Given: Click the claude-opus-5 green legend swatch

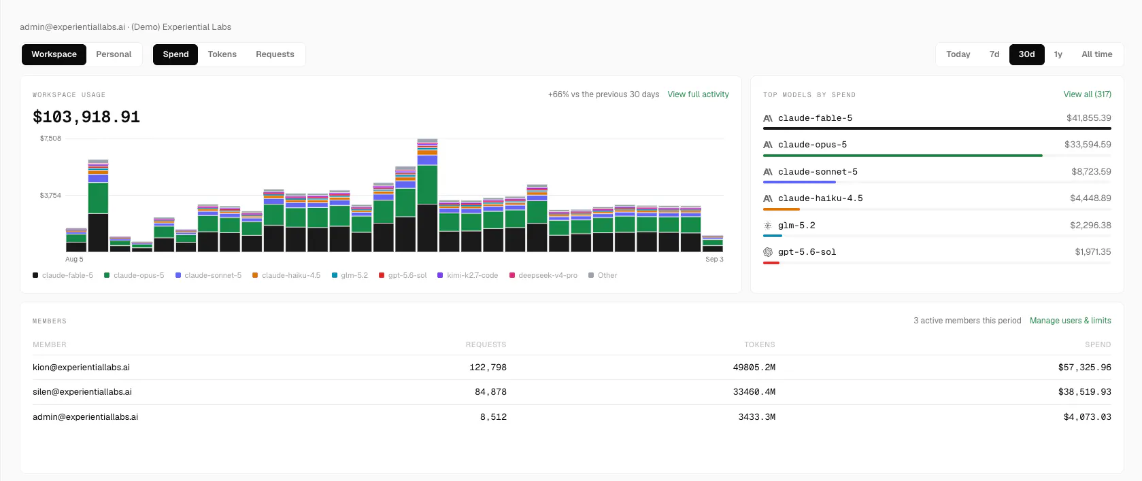Looking at the screenshot, I should [x=107, y=275].
